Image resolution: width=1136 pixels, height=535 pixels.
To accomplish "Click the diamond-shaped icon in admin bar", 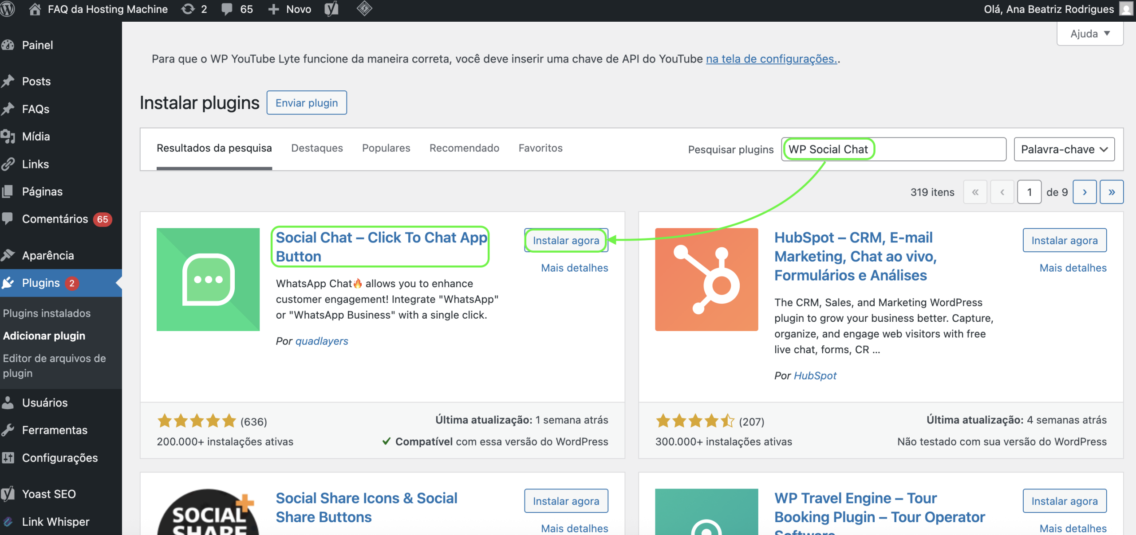I will (364, 8).
